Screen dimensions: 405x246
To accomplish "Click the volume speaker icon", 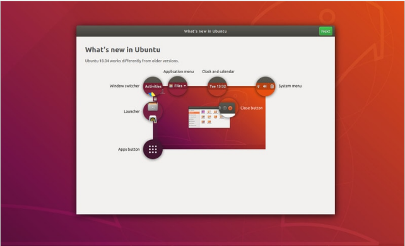I will [265, 86].
